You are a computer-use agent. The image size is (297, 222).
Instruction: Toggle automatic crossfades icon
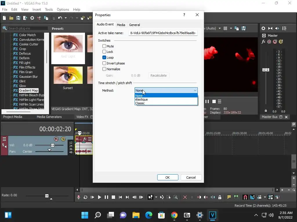pos(252,197)
